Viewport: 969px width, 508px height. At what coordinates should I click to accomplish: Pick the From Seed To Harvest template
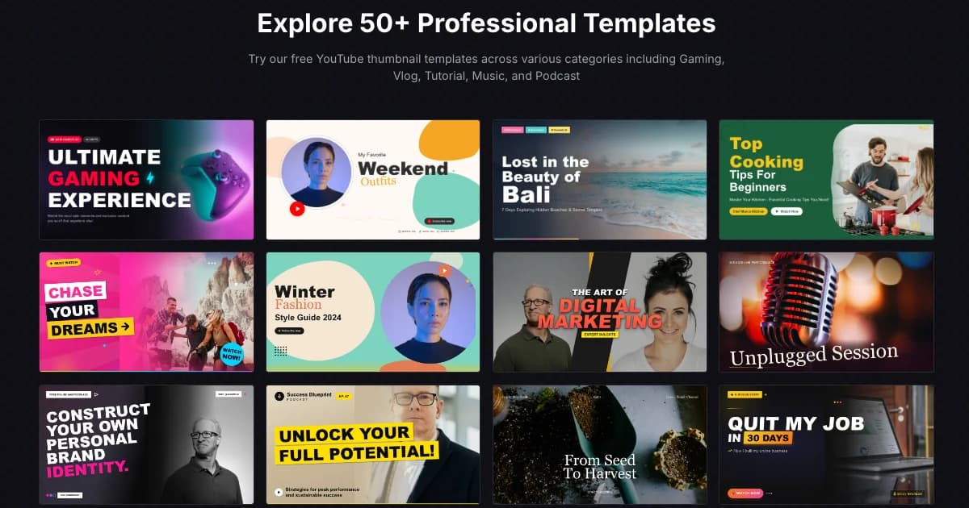tap(600, 444)
